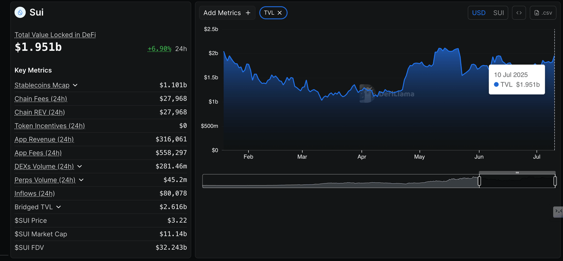Image resolution: width=563 pixels, height=261 pixels.
Task: Click the Chain Fees (24h) label
Action: (x=41, y=99)
